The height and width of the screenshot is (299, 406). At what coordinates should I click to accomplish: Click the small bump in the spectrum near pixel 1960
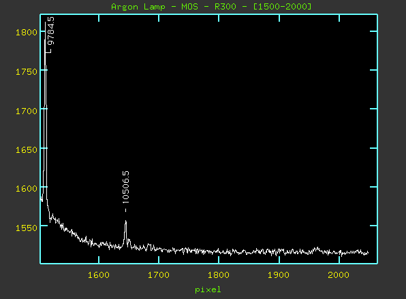point(316,249)
